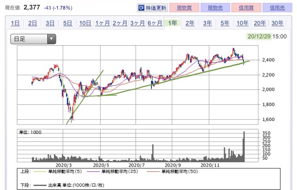This screenshot has width=297, height=190.
Task: Click the 2020/3 date axis label
Action: 64,165
